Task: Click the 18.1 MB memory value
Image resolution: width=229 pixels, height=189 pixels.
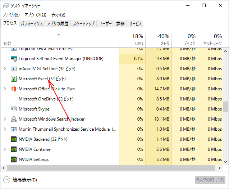Action: point(162,119)
